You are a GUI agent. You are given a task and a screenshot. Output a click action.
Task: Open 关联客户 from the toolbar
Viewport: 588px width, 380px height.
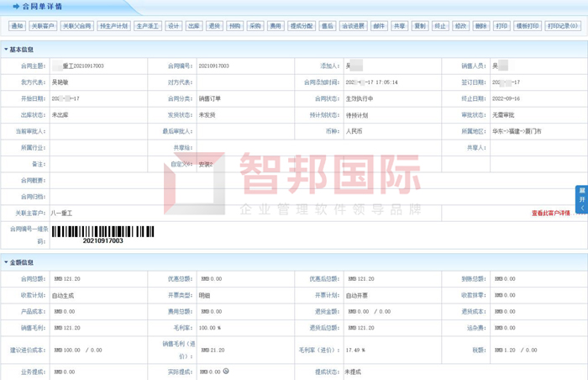point(43,26)
